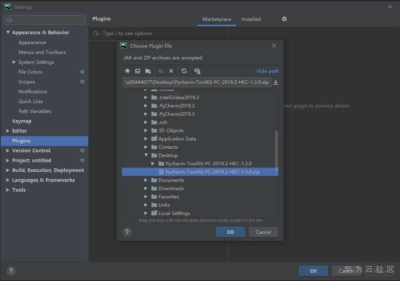Click the Desktop directory toolbar icon
Viewport: 400px width, 281px height.
click(x=137, y=71)
